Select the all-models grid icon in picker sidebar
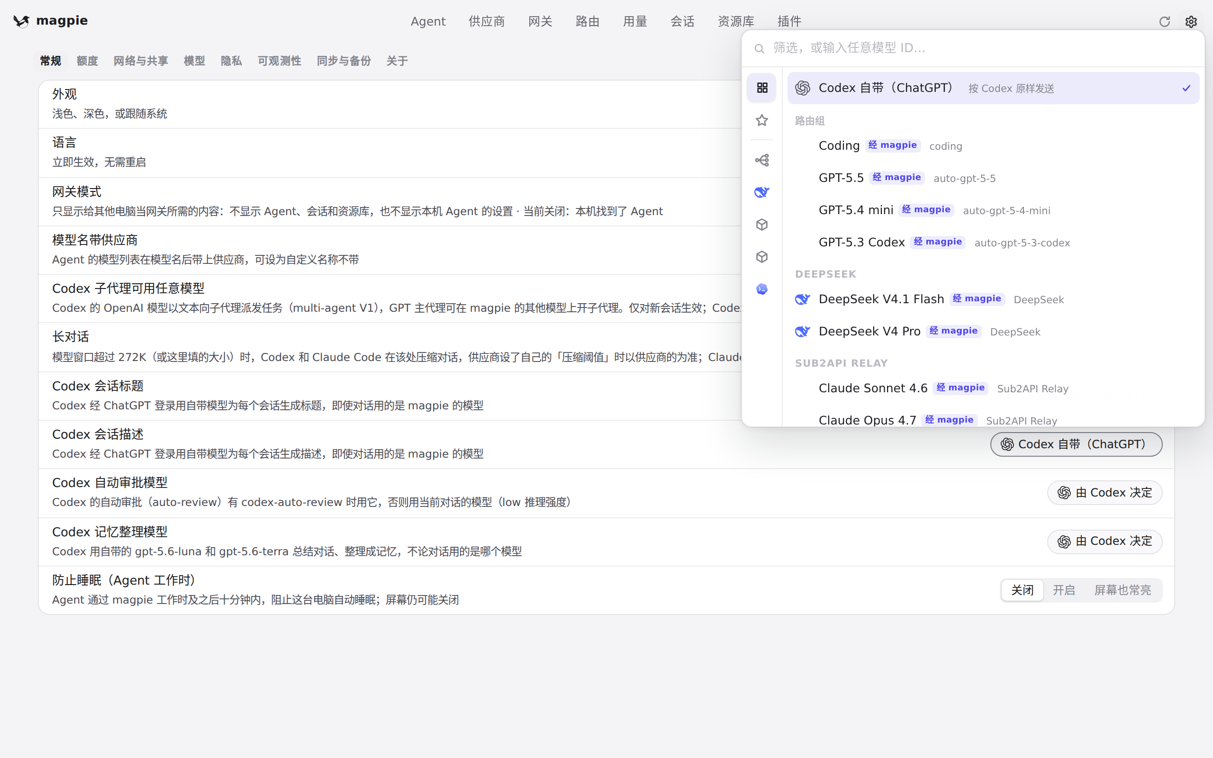Image resolution: width=1213 pixels, height=758 pixels. click(762, 88)
